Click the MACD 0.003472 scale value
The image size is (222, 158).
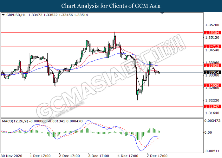[212, 121]
